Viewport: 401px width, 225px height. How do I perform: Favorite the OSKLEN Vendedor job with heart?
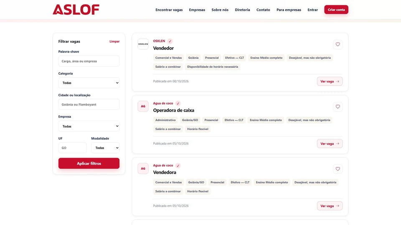coord(338,45)
